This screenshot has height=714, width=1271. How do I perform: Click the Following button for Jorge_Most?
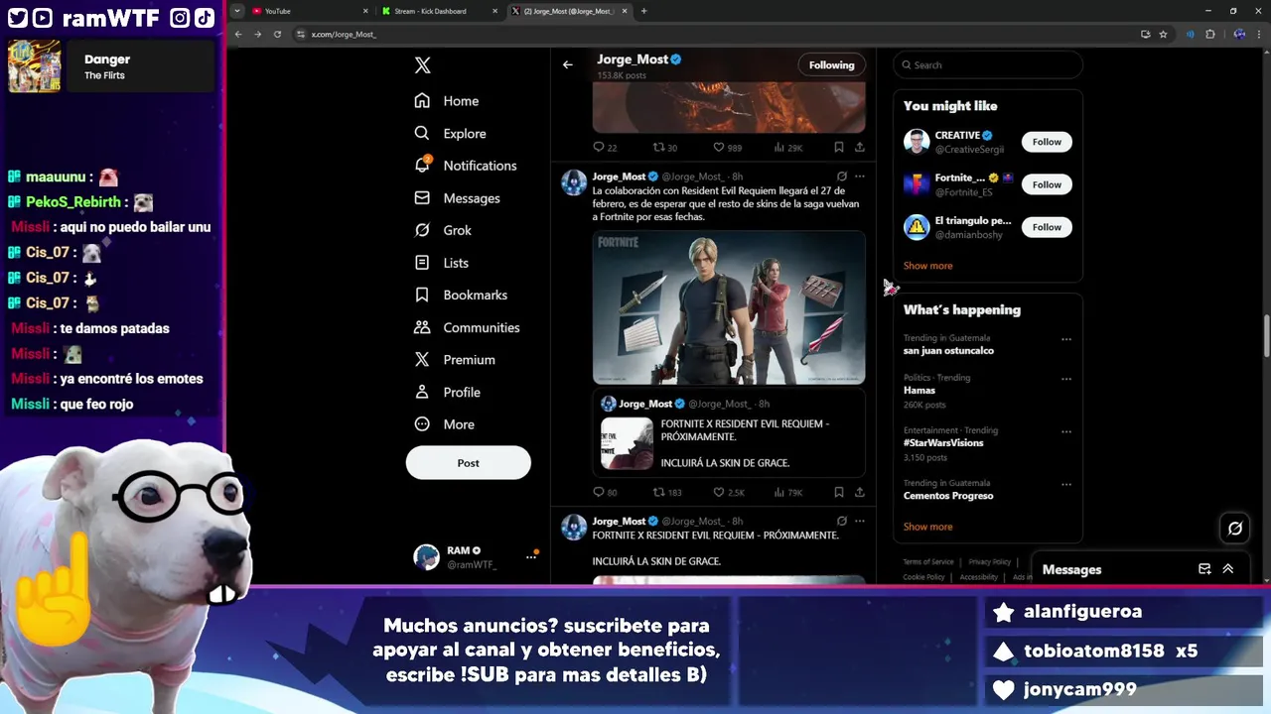click(831, 65)
